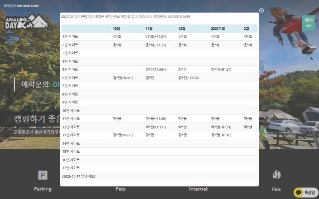Click the (2026-10-17 업데이트) update note

[79, 176]
